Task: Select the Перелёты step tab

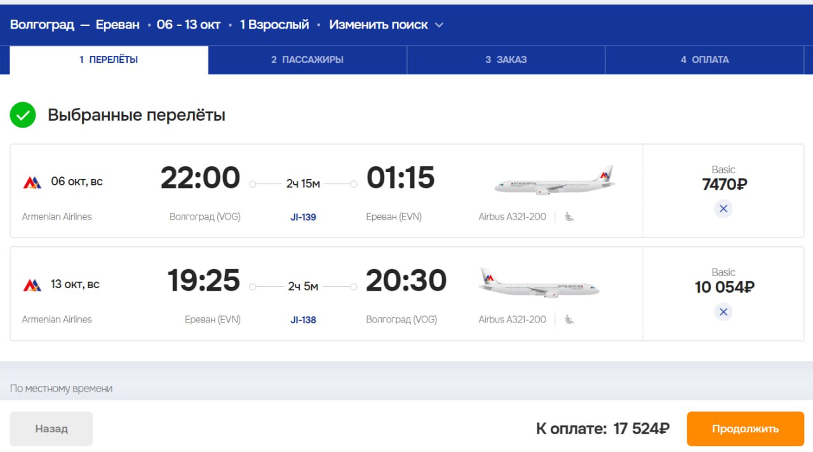Action: [109, 60]
